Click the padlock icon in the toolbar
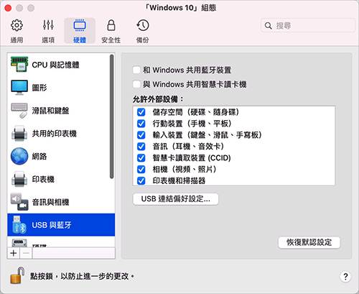This screenshot has width=359, height=294. tap(111, 25)
